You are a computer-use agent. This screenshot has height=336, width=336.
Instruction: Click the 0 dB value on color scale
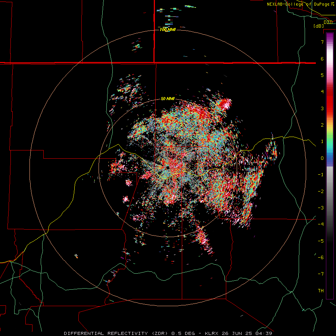(x=322, y=158)
